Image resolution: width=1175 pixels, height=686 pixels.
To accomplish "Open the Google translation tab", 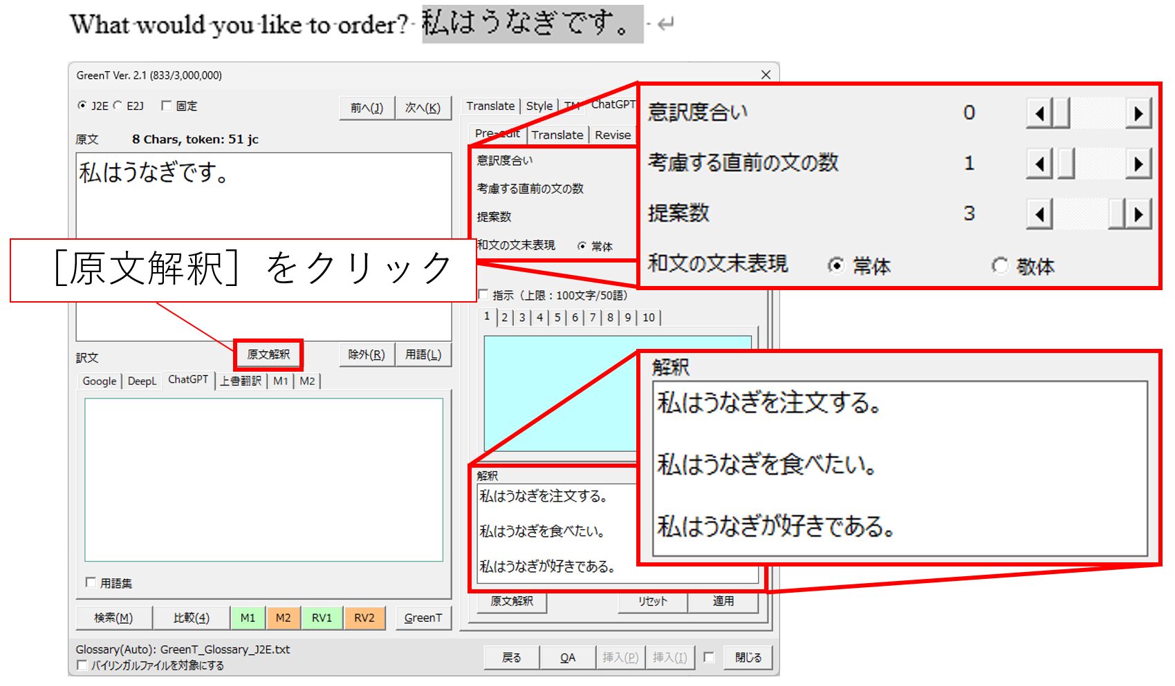I will [x=100, y=381].
